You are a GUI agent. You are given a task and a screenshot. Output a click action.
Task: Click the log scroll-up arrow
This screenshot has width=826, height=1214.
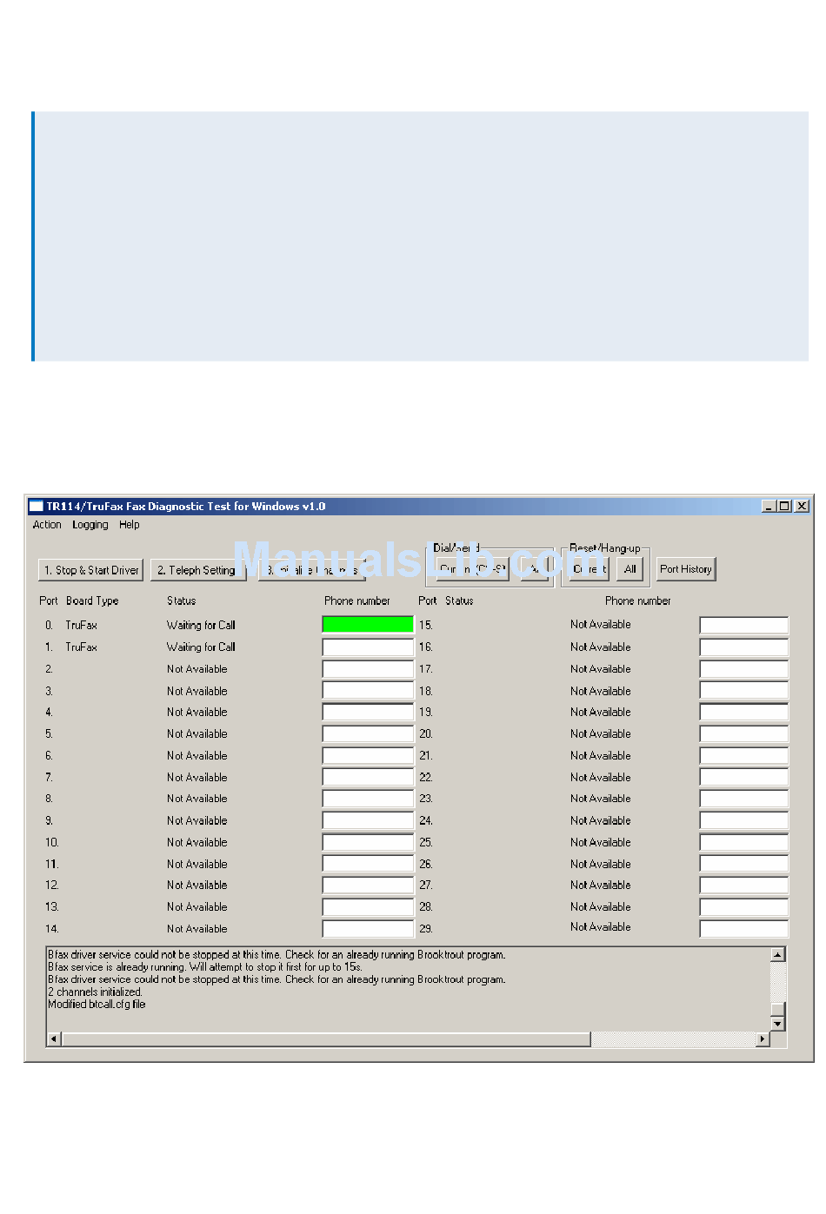tap(778, 954)
